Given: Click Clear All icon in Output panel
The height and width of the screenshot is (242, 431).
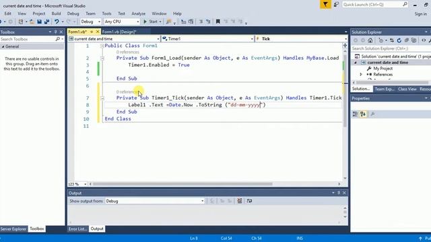Looking at the screenshot, I should (240, 201).
